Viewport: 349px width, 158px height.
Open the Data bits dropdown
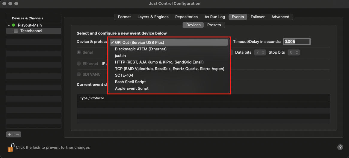260,52
